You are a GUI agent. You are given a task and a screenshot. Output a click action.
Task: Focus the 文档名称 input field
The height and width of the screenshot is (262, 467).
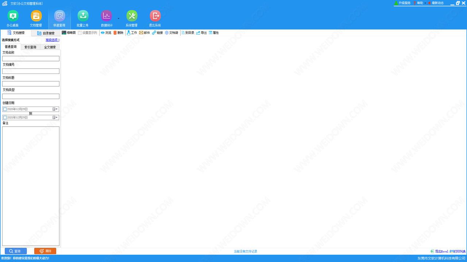pos(31,59)
